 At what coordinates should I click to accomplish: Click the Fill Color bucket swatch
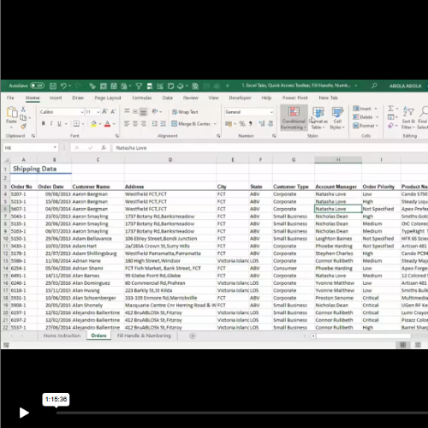[93, 123]
